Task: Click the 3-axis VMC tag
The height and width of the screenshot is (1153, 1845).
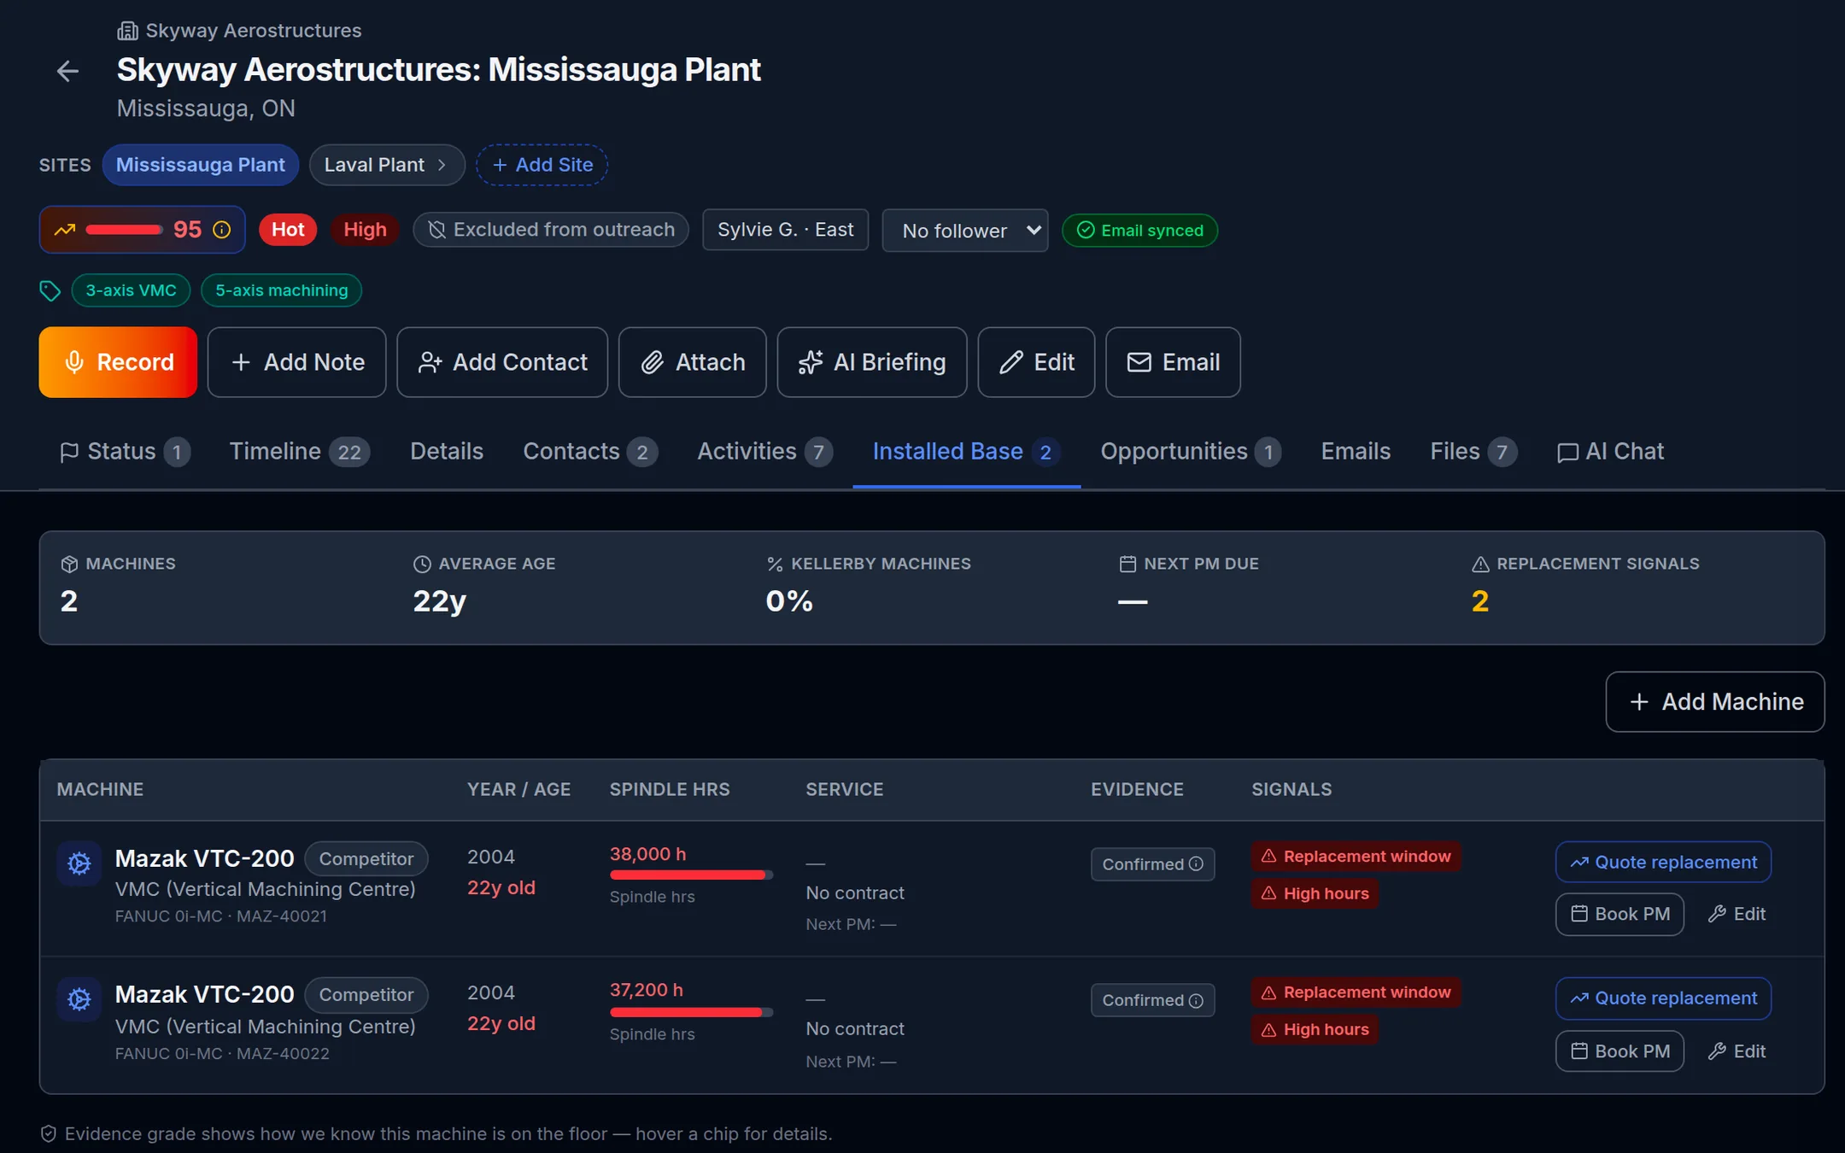Action: (x=131, y=290)
